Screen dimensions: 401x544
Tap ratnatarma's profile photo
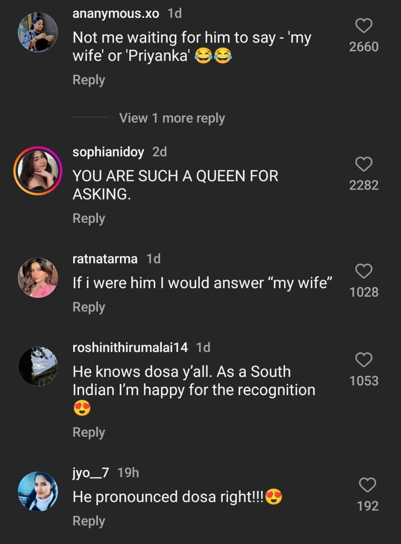[x=38, y=278]
